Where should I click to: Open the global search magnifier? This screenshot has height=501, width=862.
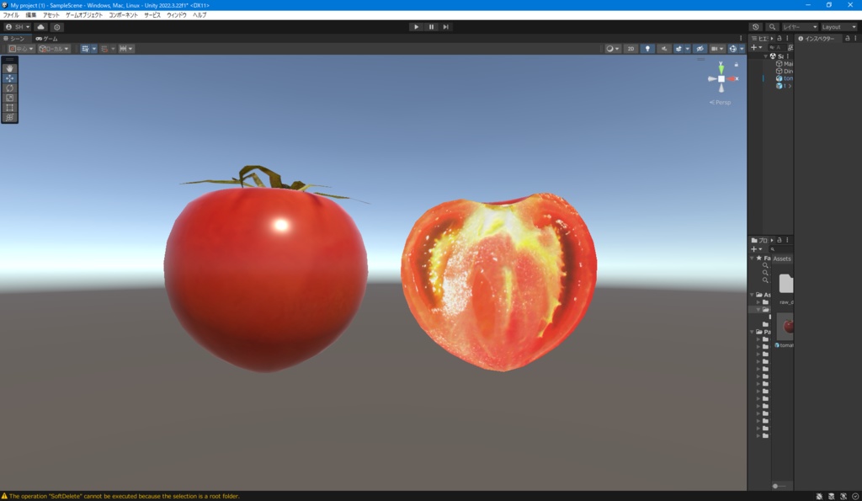click(772, 27)
